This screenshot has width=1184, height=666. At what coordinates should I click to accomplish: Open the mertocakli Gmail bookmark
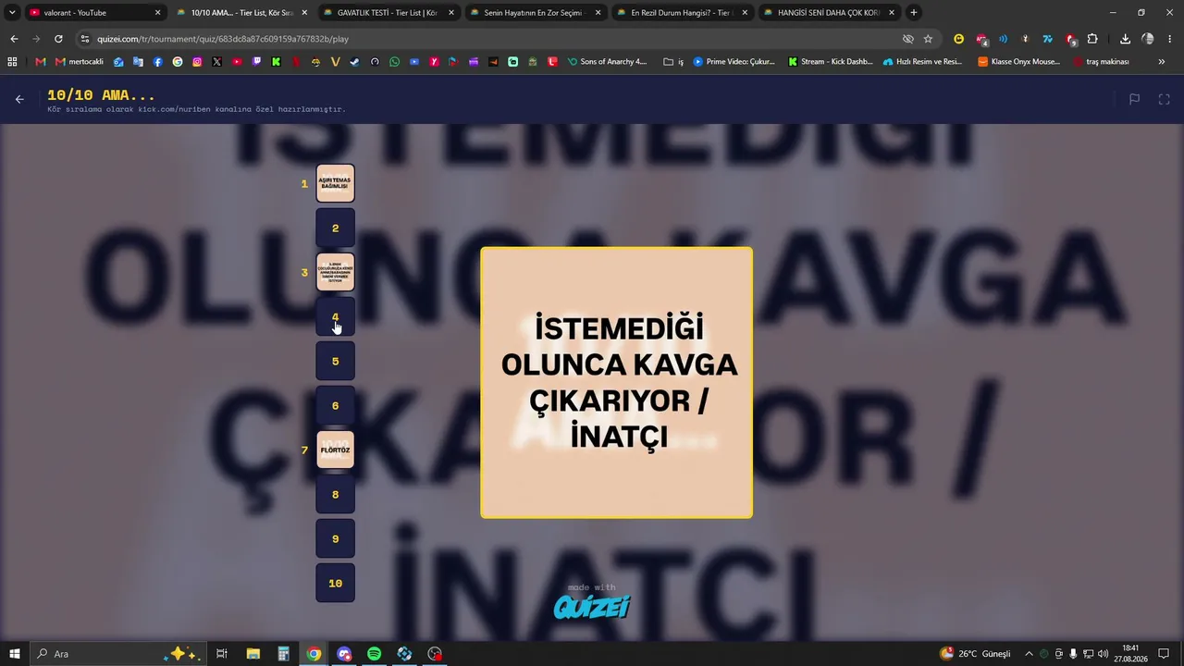[x=80, y=62]
